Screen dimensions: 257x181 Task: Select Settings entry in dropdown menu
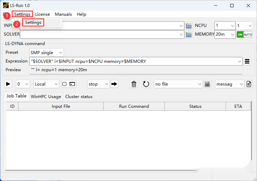tap(33, 22)
